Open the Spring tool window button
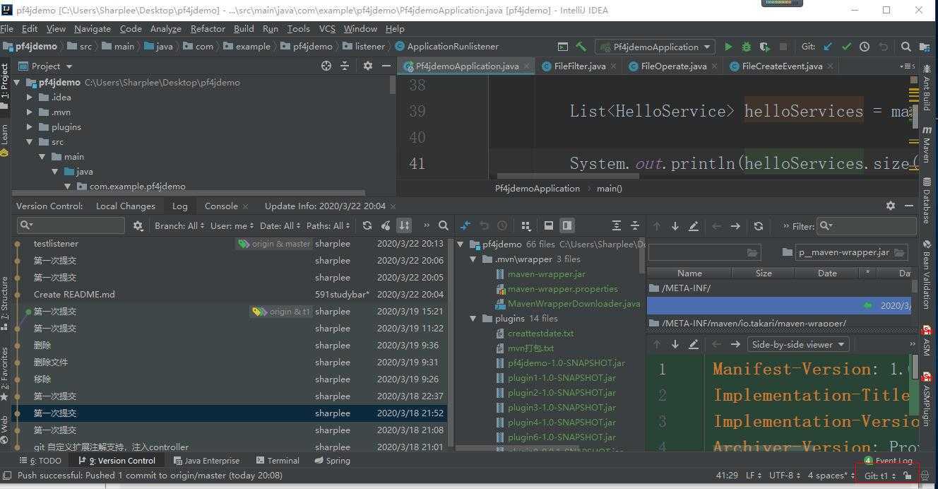Image resolution: width=938 pixels, height=489 pixels. pyautogui.click(x=332, y=461)
